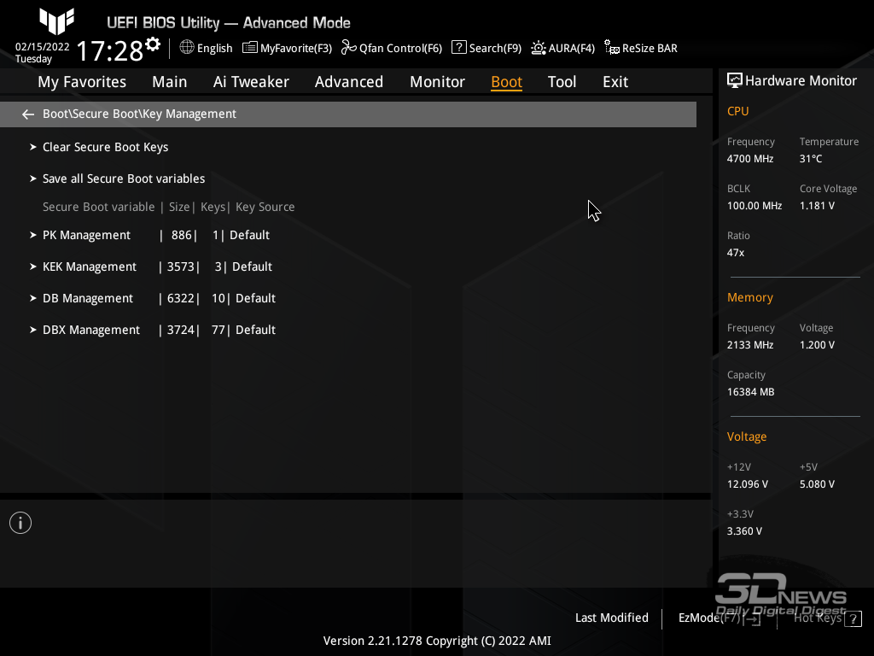Switch to the Advanced tab
Image resolution: width=874 pixels, height=656 pixels.
(x=349, y=82)
